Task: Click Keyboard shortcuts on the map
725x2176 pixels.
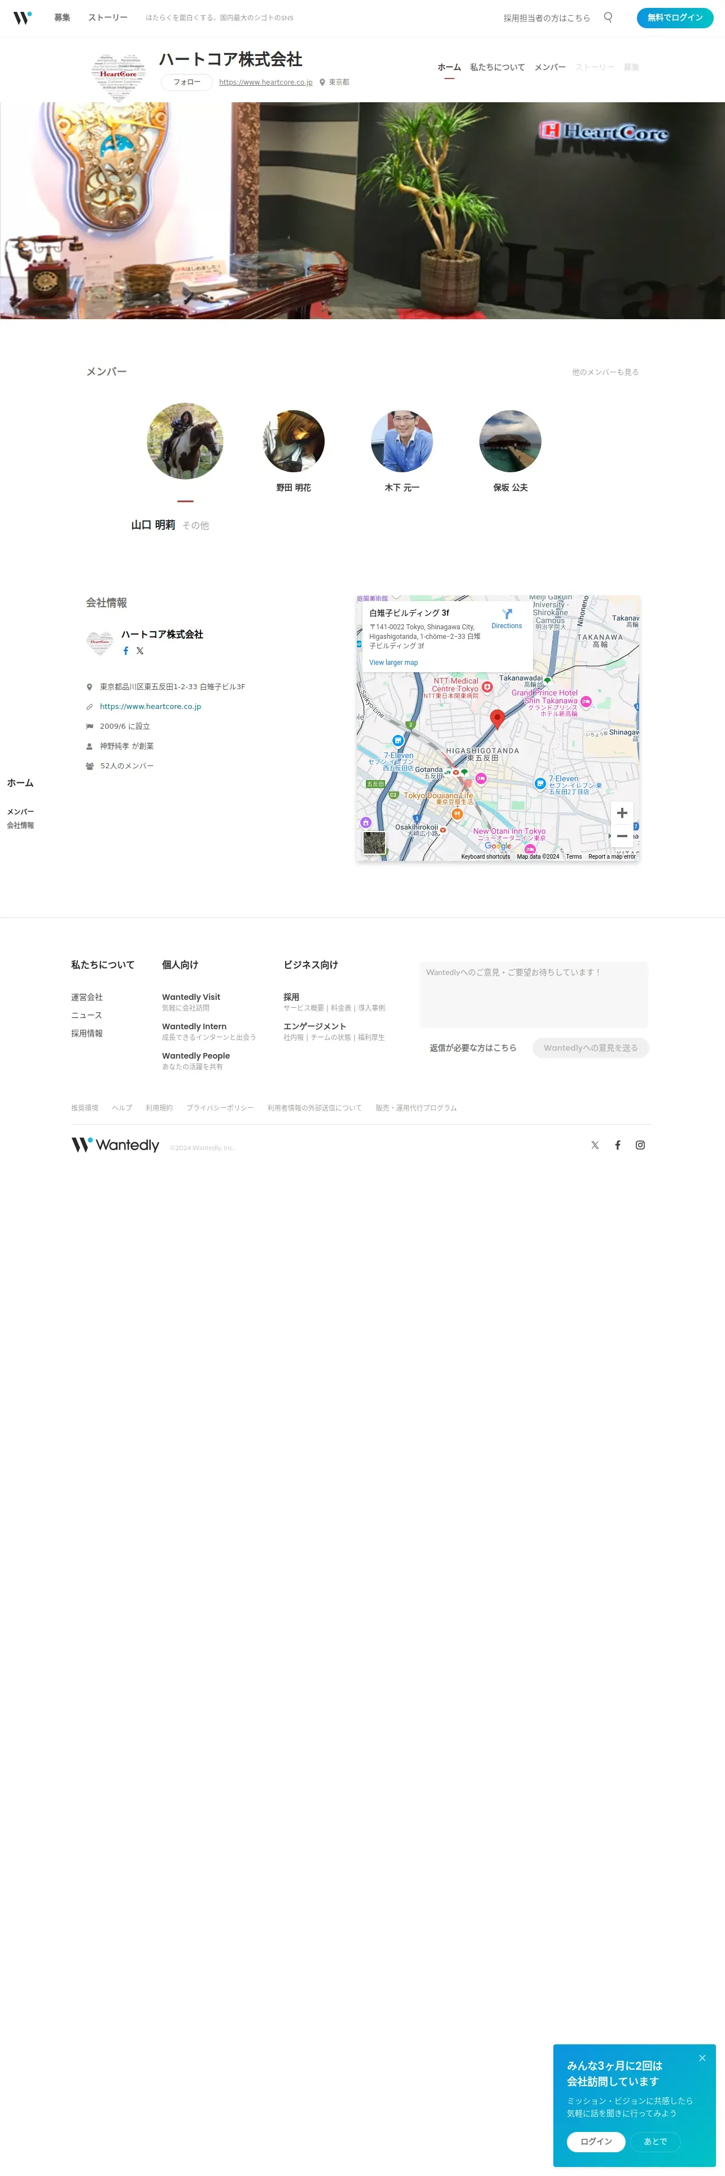Action: [x=485, y=858]
